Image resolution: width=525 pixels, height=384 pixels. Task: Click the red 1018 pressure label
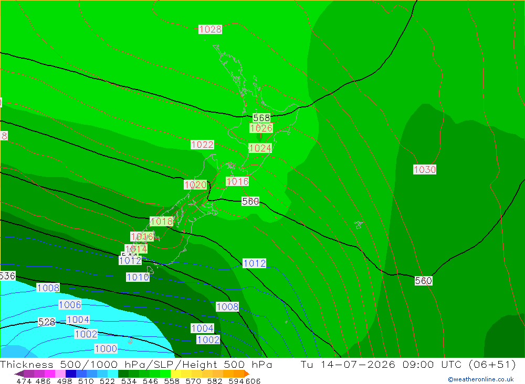161,221
